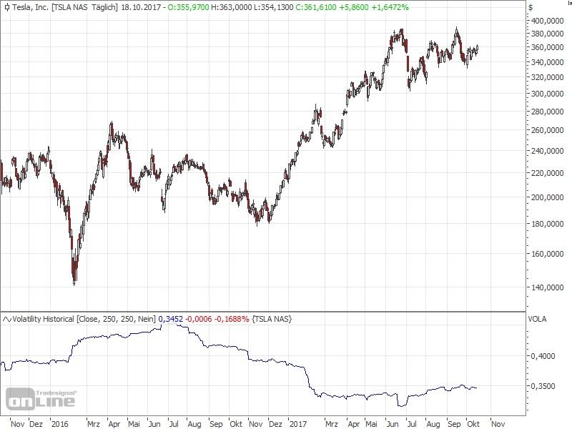Click the {TSLA NAS} symbol tag

pos(272,319)
